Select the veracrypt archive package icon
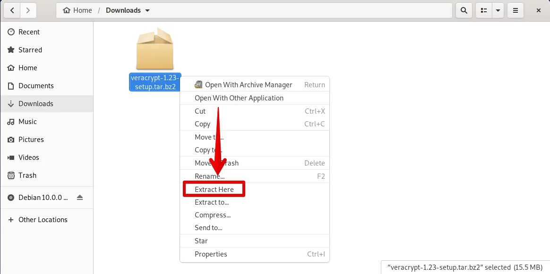Screen dimensions: 550x274 point(155,49)
